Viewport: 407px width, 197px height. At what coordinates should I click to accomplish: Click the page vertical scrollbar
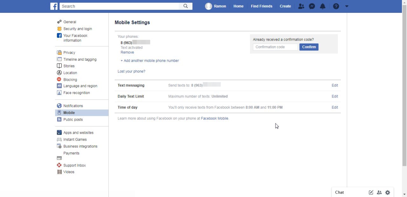404,86
